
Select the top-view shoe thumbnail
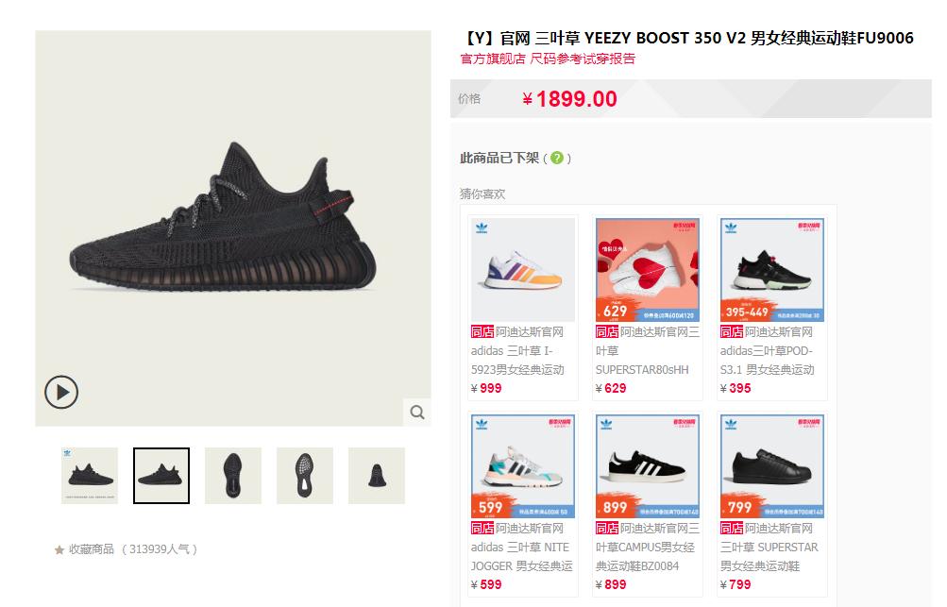click(x=233, y=476)
